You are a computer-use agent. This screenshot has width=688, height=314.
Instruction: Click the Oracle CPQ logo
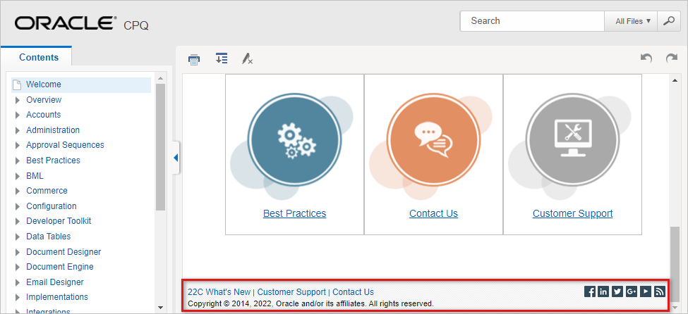pos(82,24)
